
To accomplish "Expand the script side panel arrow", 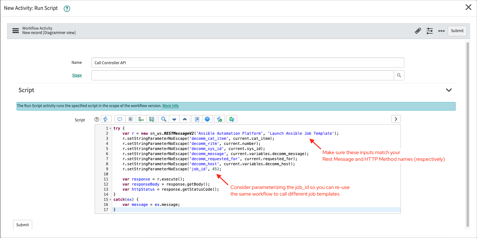I will coord(396,119).
